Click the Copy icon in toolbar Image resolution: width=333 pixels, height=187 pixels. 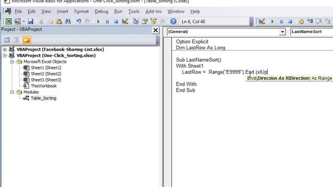coord(50,21)
